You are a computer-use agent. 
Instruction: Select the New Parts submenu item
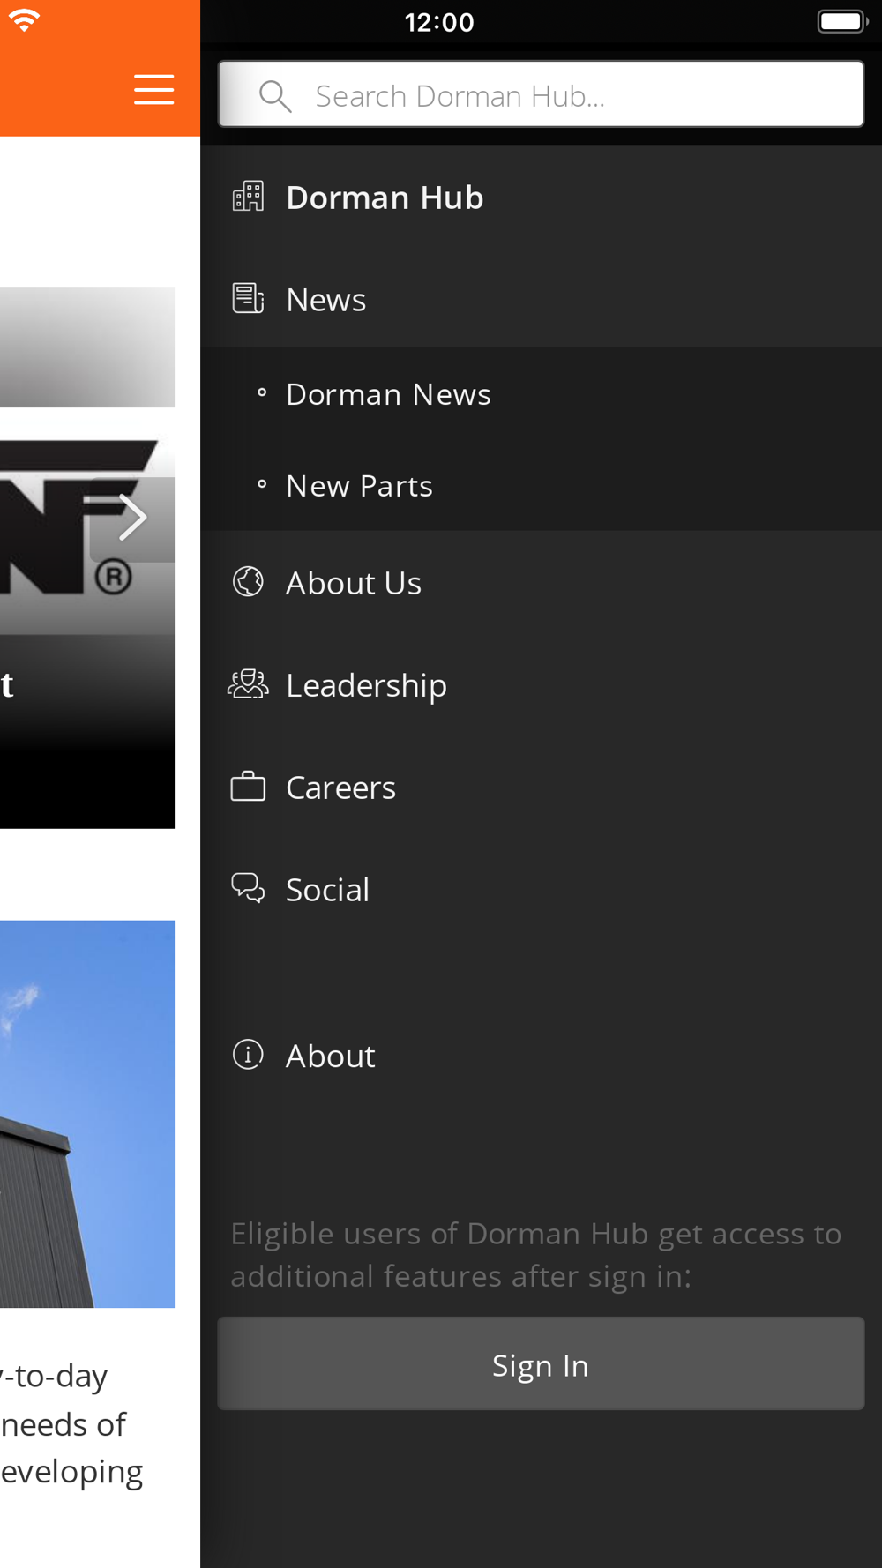point(541,486)
